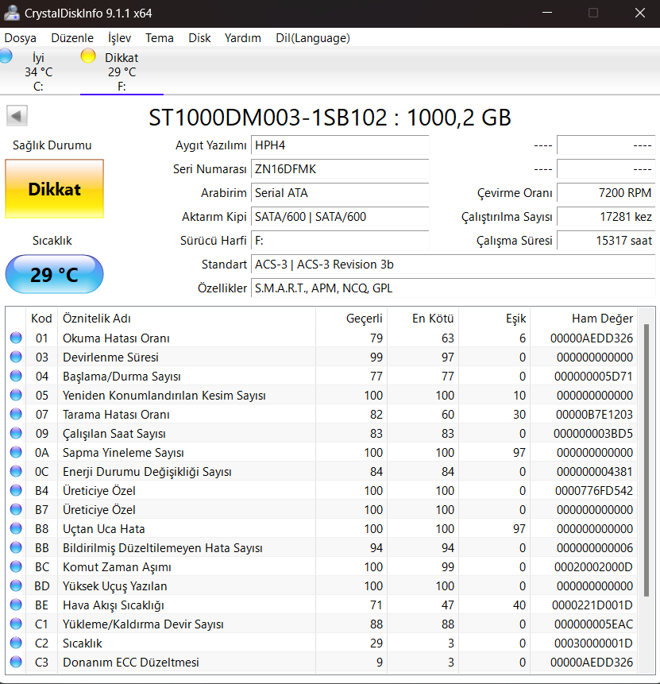Select raw value 0000221D001D
The width and height of the screenshot is (660, 684).
[x=592, y=605]
